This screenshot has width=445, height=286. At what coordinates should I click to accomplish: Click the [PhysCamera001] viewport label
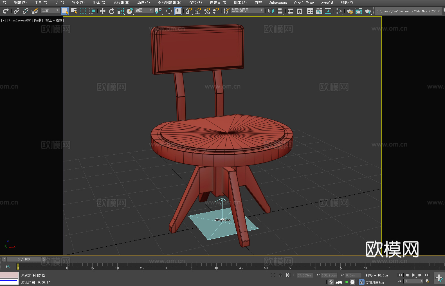pos(20,20)
